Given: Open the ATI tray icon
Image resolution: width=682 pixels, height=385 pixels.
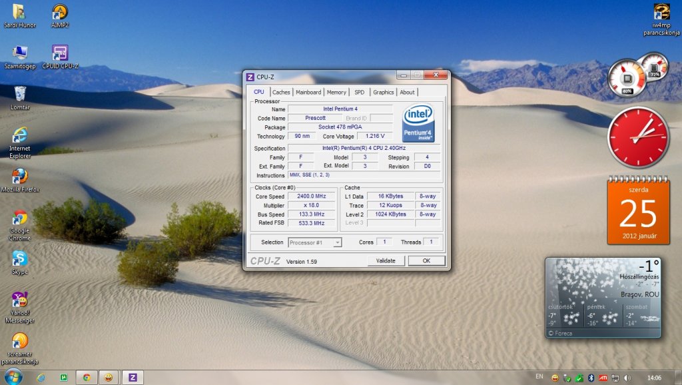Looking at the screenshot, I should (603, 378).
